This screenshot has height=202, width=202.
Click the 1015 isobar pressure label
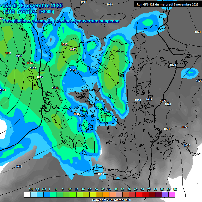[40, 77]
